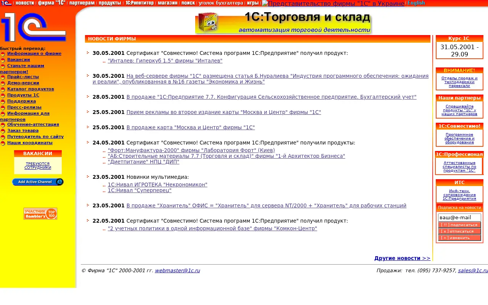This screenshot has height=305, width=488.
Task: Email webmaster@1c.ru from the footer
Action: [x=177, y=271]
